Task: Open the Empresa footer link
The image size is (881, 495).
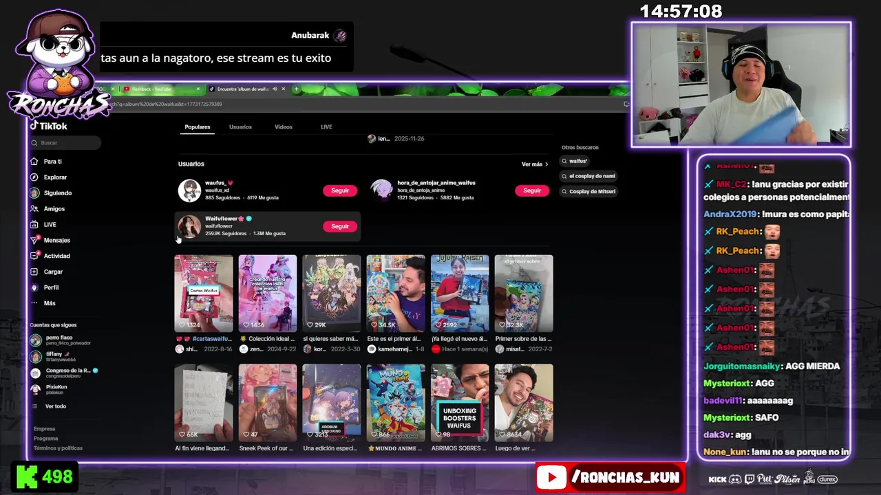Action: (x=45, y=429)
